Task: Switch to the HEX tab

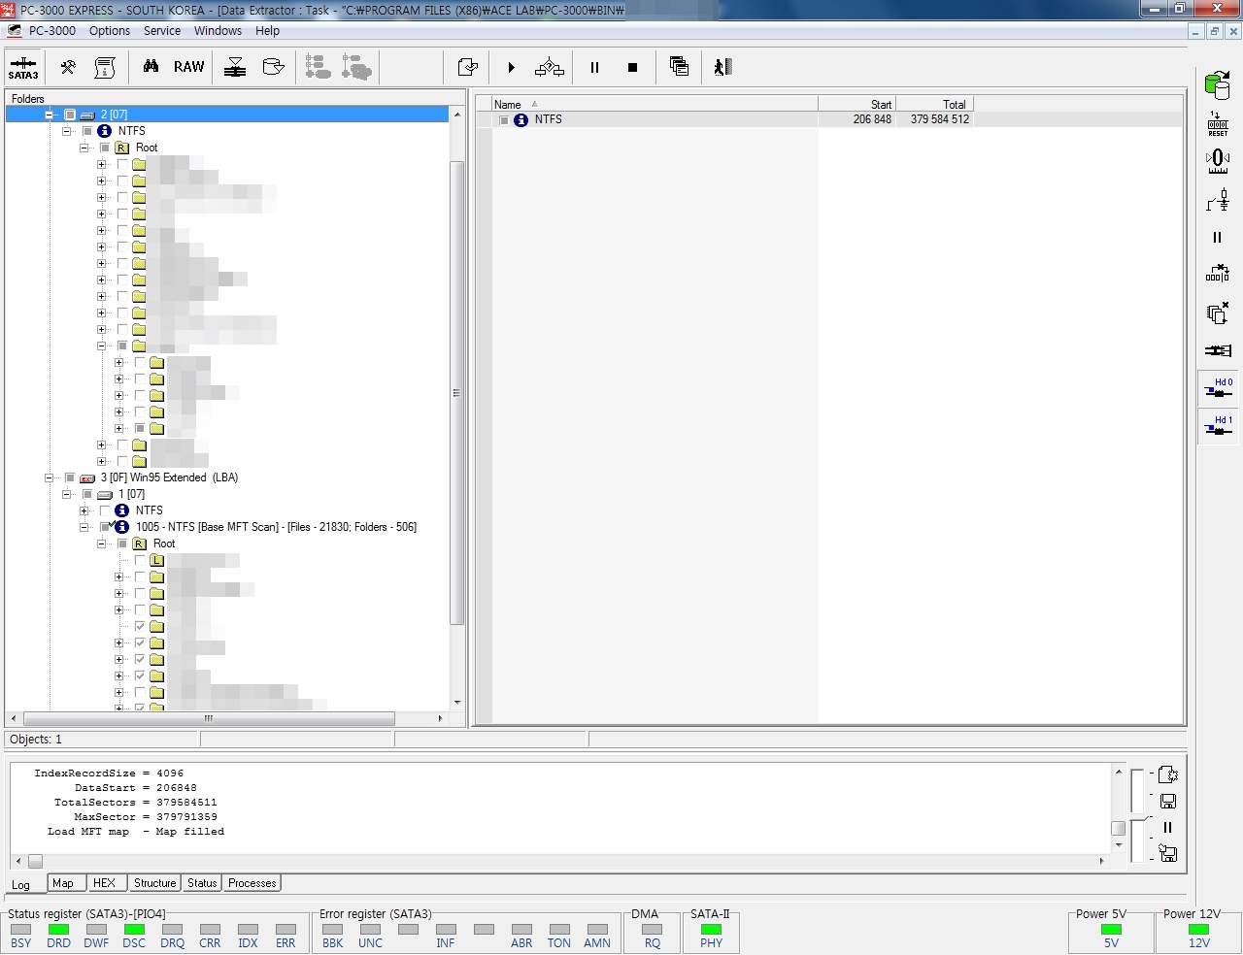Action: (x=104, y=883)
